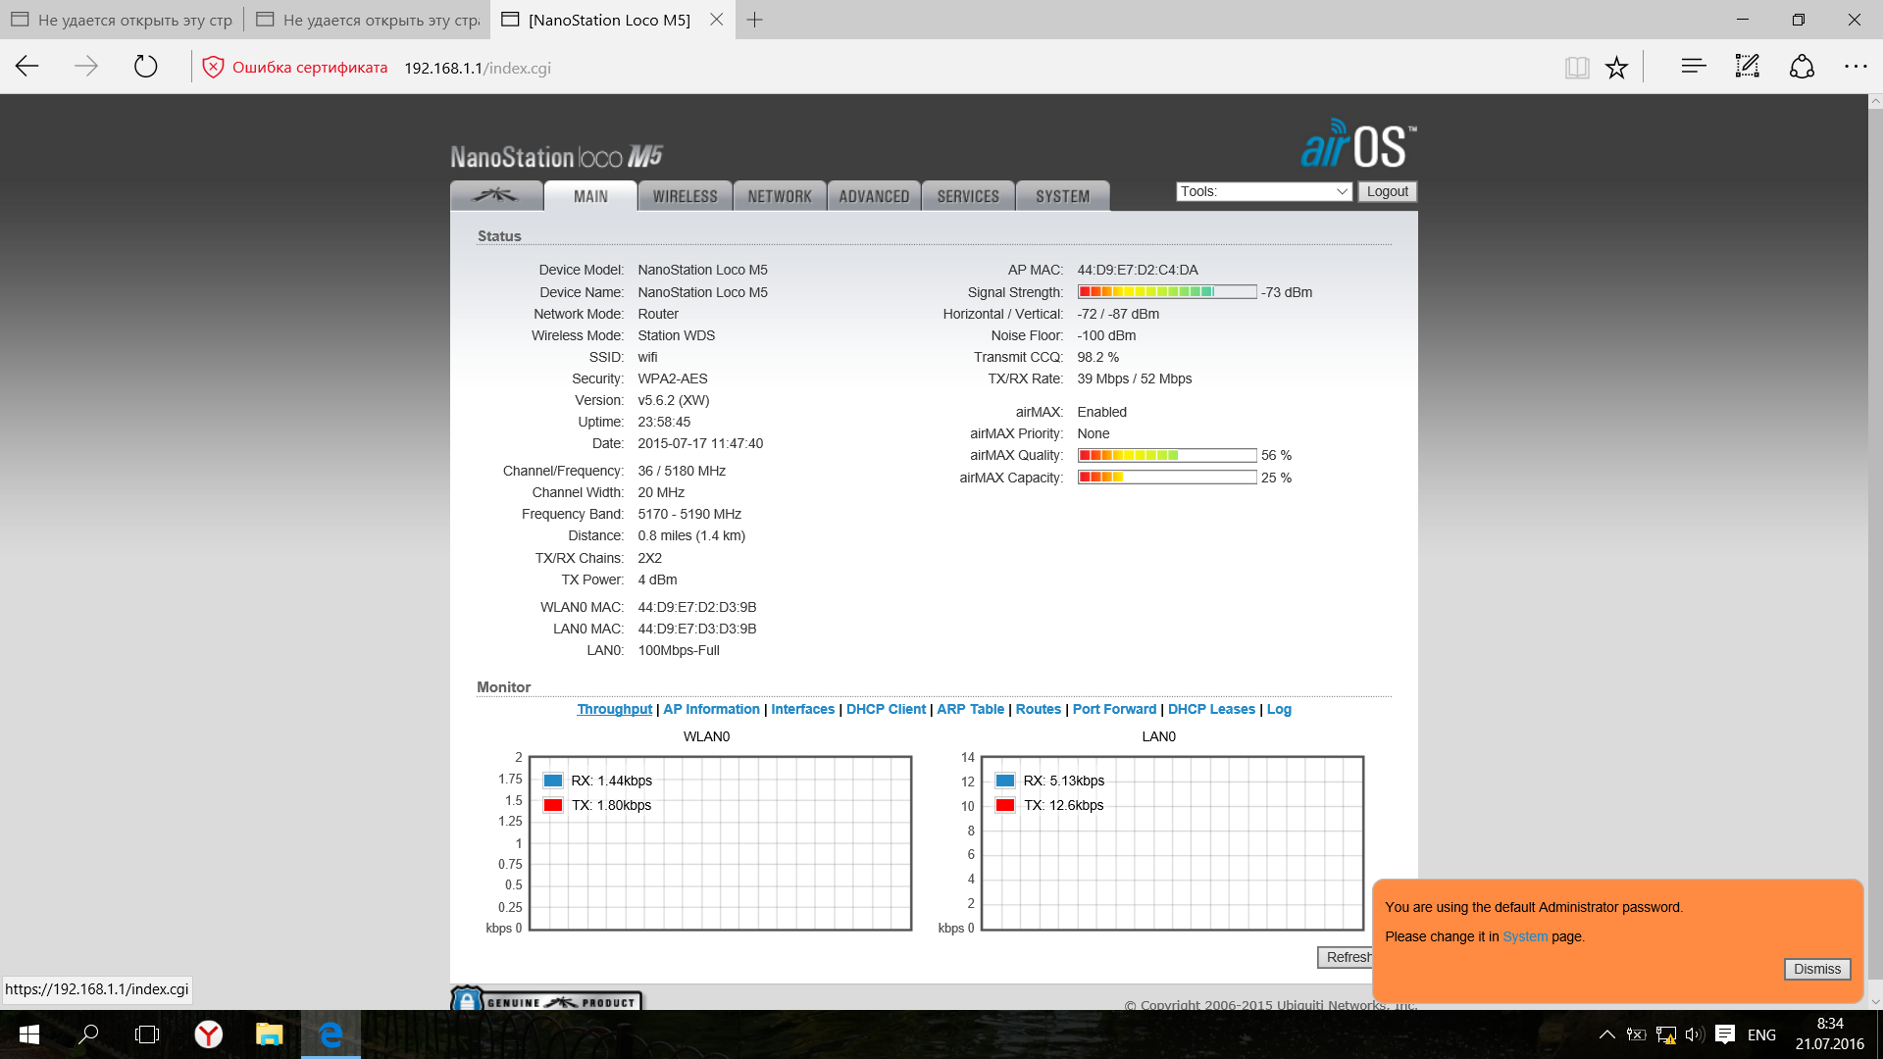Open the Log link
Viewport: 1883px width, 1059px height.
tap(1279, 709)
